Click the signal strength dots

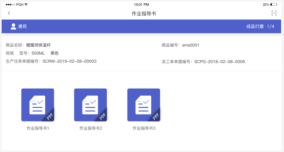[10, 5]
